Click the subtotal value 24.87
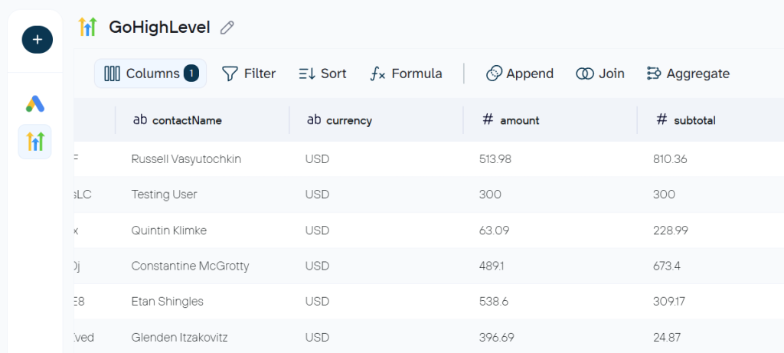Viewport: 784px width, 353px height. (x=667, y=338)
